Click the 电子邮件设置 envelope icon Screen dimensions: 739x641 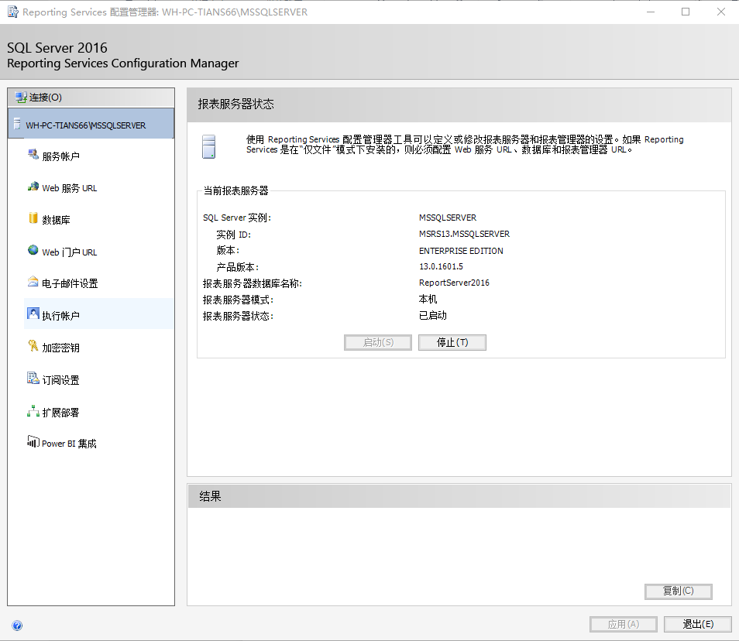(33, 282)
